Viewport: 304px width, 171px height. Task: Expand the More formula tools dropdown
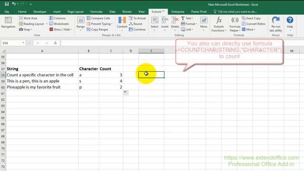click(x=248, y=29)
